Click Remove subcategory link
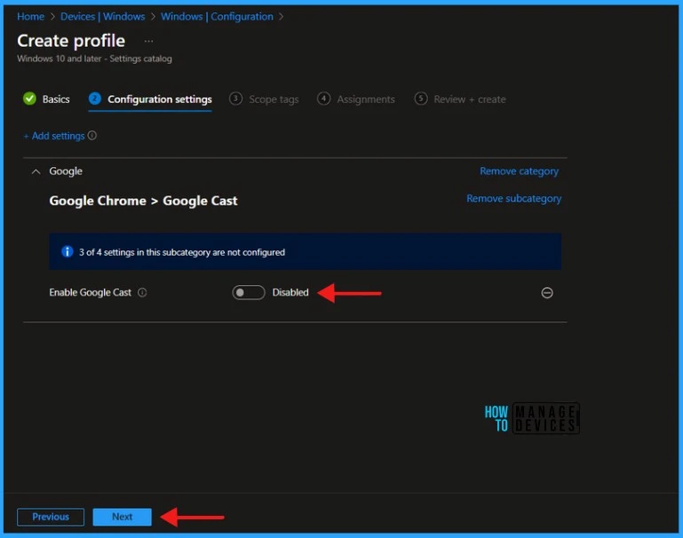Screen dimensions: 683x538 click(x=513, y=199)
